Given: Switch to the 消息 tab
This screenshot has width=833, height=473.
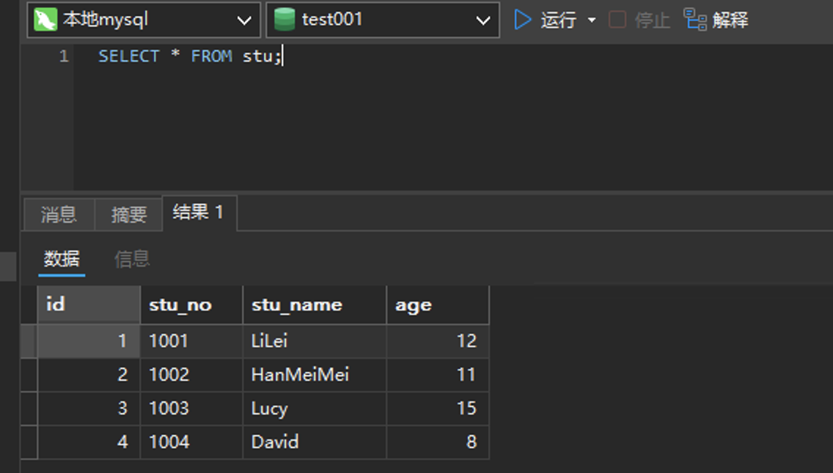Looking at the screenshot, I should point(59,215).
